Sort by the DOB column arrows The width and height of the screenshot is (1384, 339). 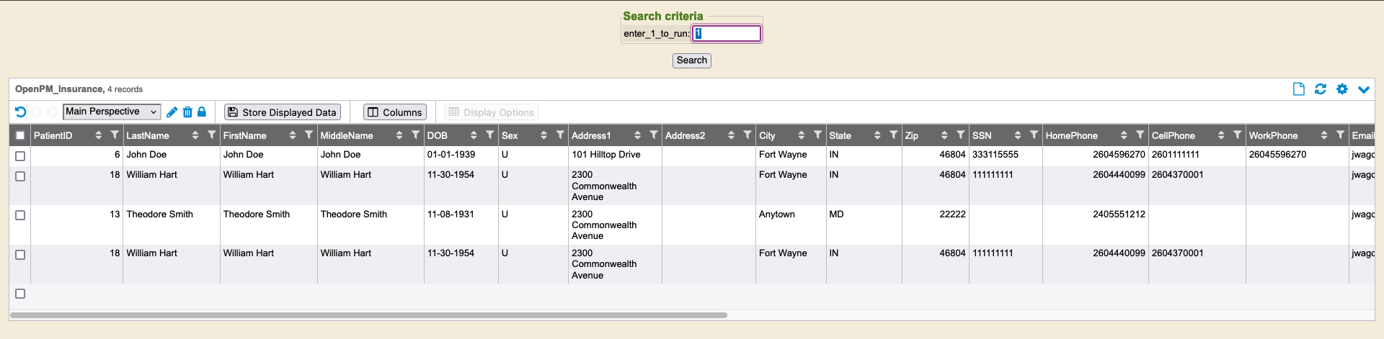click(x=474, y=135)
